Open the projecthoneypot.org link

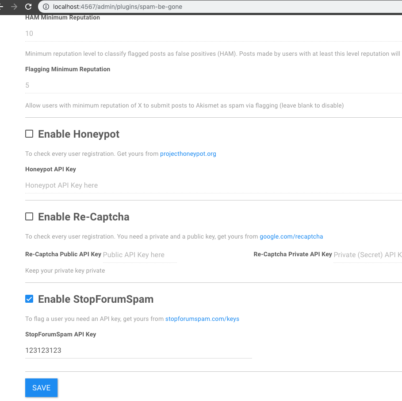tap(188, 154)
